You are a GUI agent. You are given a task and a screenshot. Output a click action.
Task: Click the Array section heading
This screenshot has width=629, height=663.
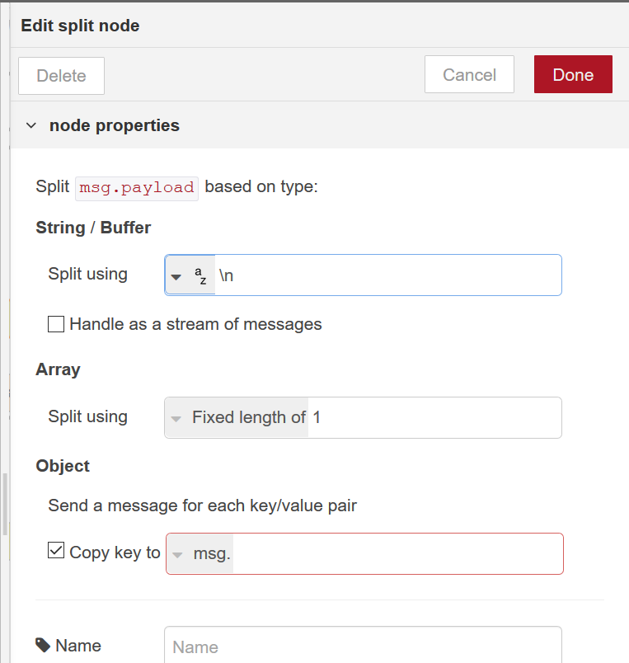pyautogui.click(x=58, y=369)
